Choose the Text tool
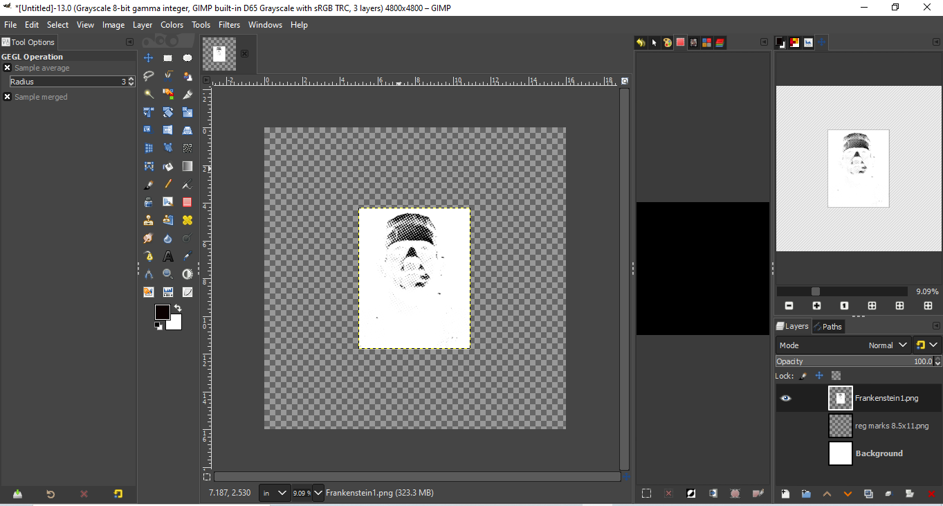This screenshot has height=506, width=943. click(x=167, y=256)
